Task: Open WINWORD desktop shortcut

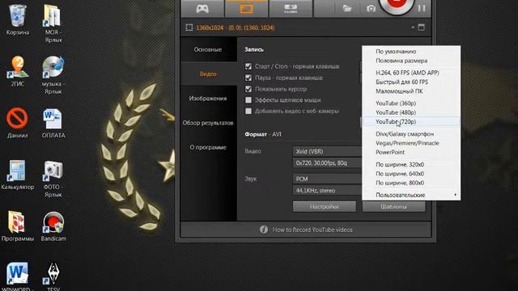Action: [x=18, y=276]
